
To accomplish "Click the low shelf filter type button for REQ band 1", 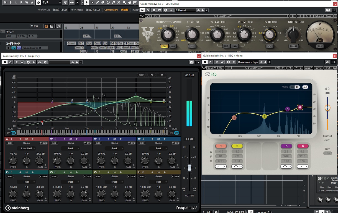I will pos(221,167).
